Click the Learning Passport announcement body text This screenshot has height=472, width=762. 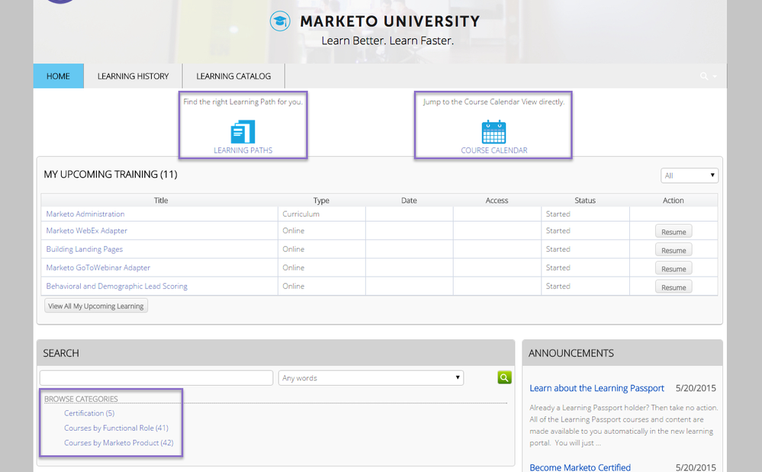coord(623,425)
